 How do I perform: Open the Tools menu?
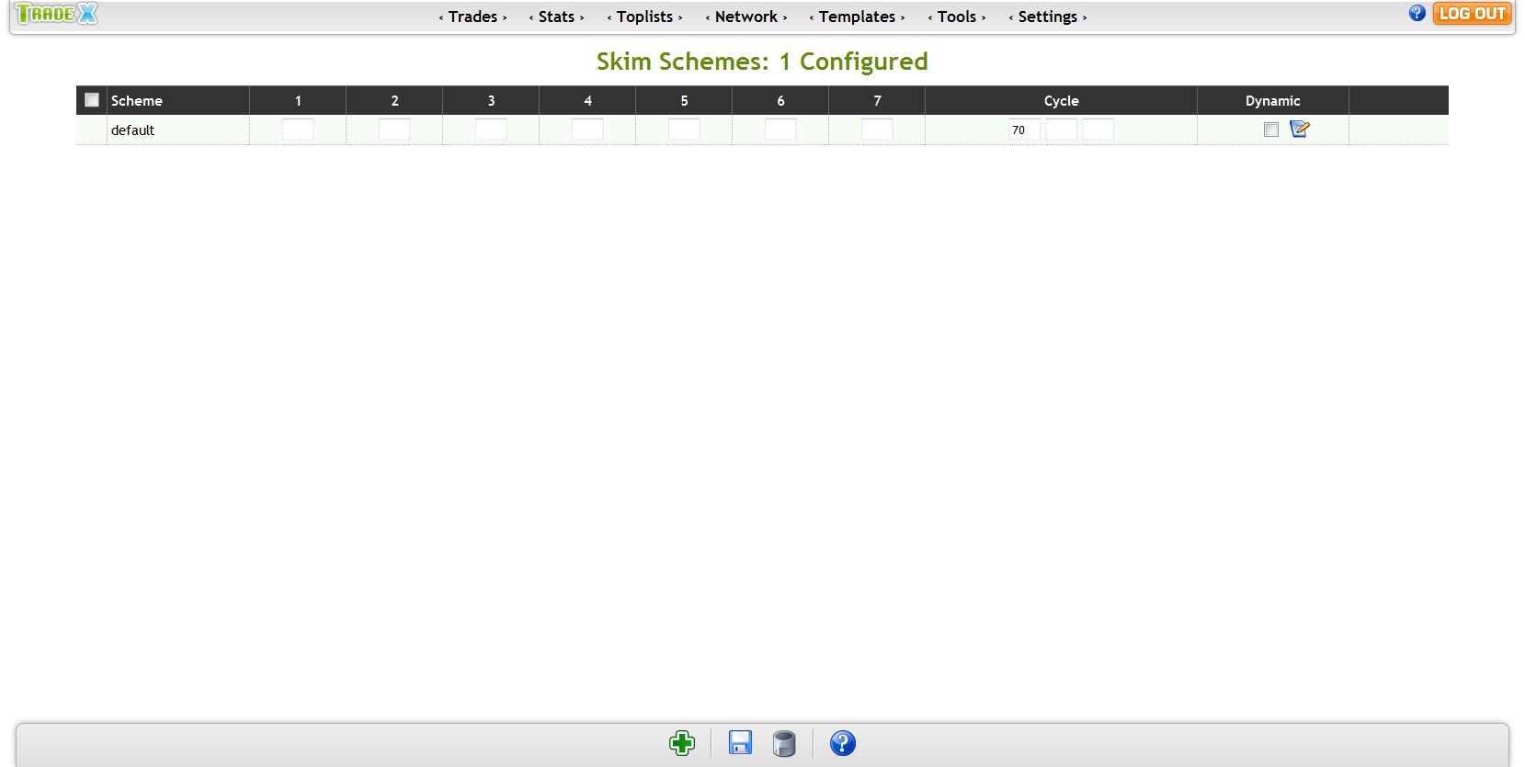(956, 17)
